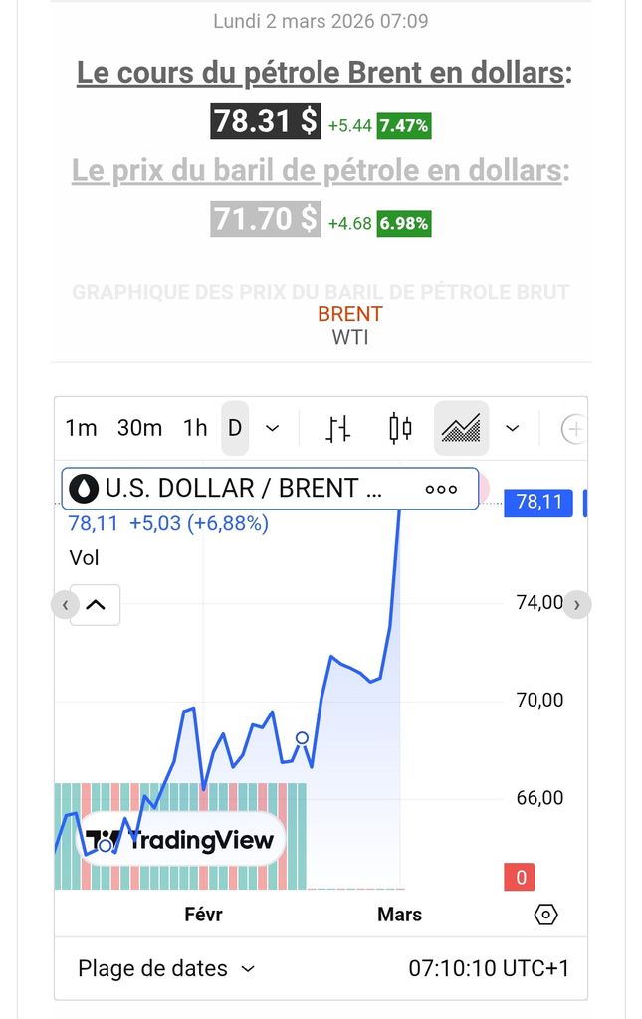This screenshot has width=642, height=1019.
Task: Switch to the 30m timeframe
Action: tap(139, 429)
